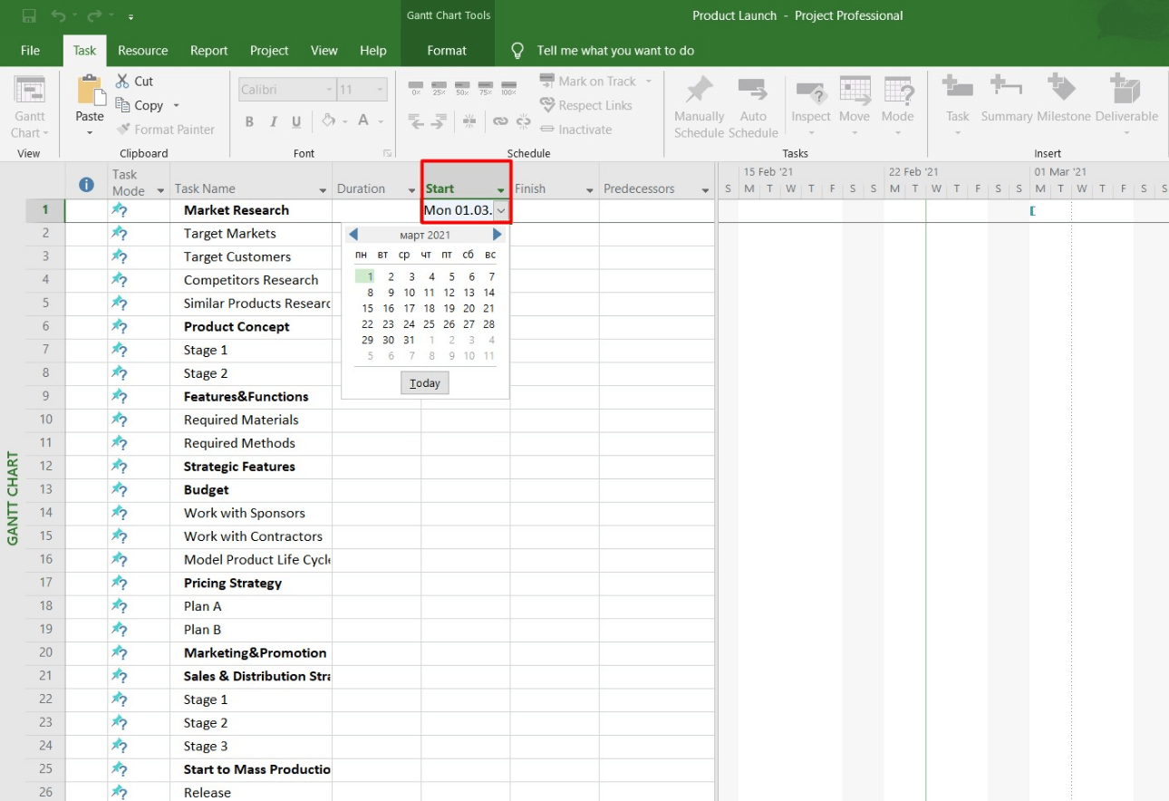
Task: Go to previous month in calendar
Action: [353, 235]
